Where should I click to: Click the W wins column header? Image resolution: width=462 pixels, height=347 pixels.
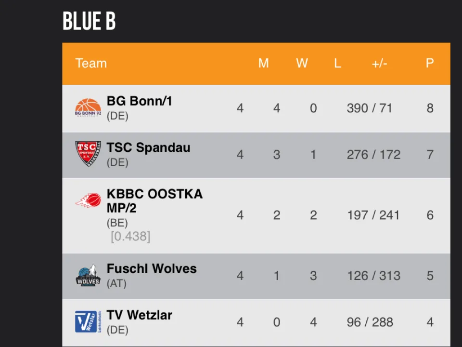point(302,63)
